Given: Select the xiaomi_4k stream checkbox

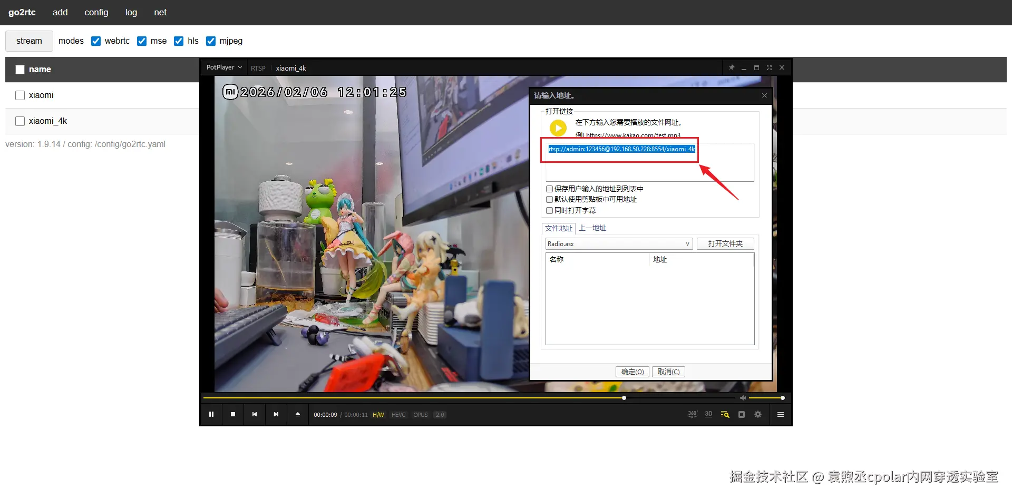Looking at the screenshot, I should [x=20, y=121].
